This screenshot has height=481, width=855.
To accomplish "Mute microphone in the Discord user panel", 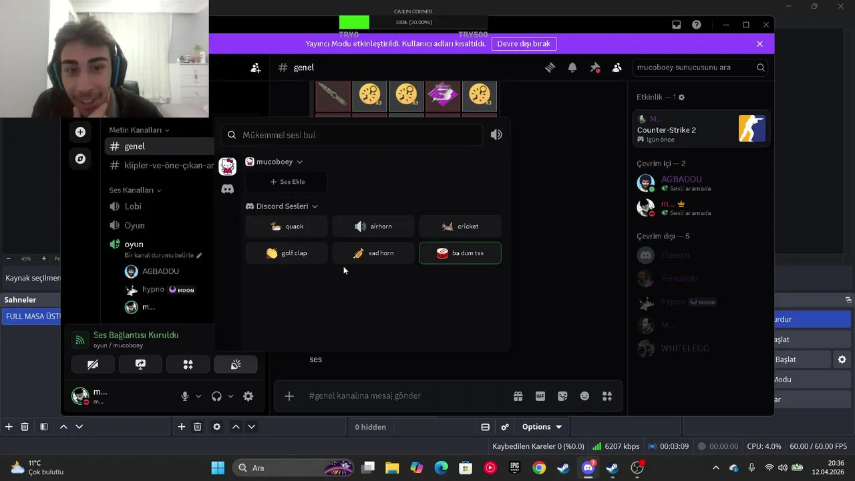I will click(x=185, y=396).
